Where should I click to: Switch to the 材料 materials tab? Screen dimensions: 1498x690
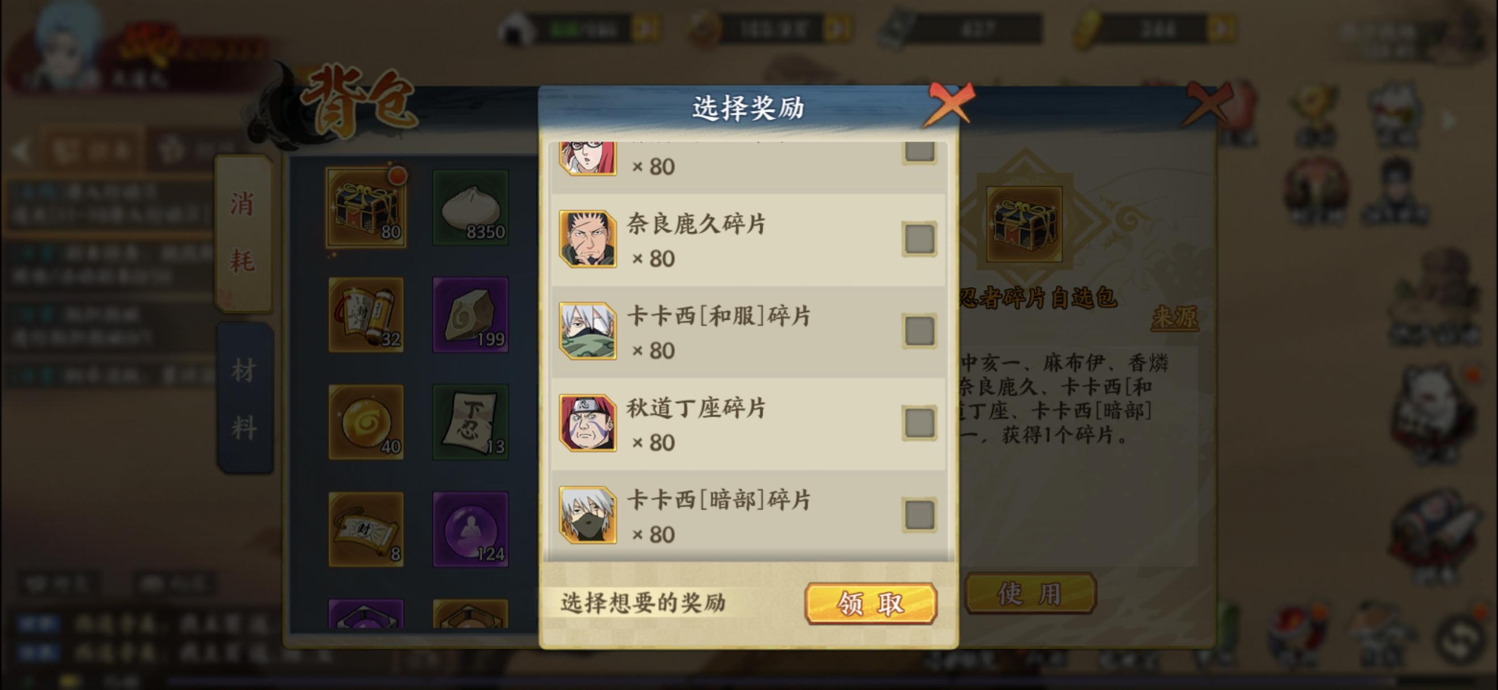245,399
